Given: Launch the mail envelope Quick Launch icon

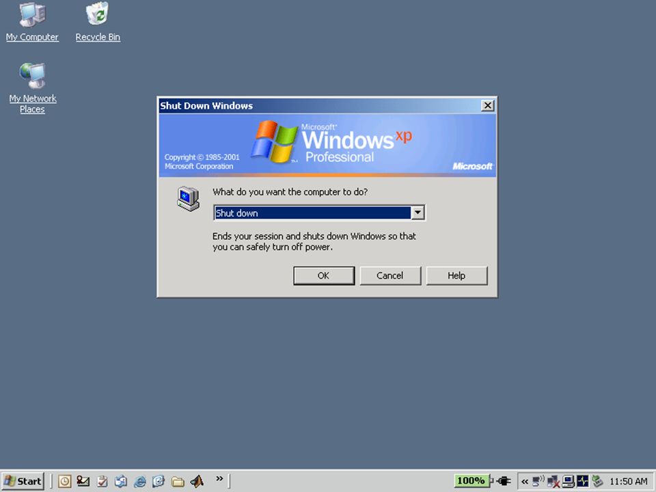Looking at the screenshot, I should click(x=83, y=481).
